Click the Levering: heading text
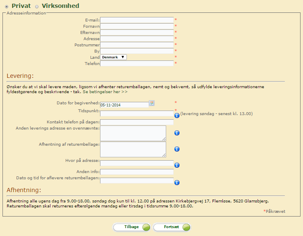Screen dimensions: 303x236 tap(20, 76)
